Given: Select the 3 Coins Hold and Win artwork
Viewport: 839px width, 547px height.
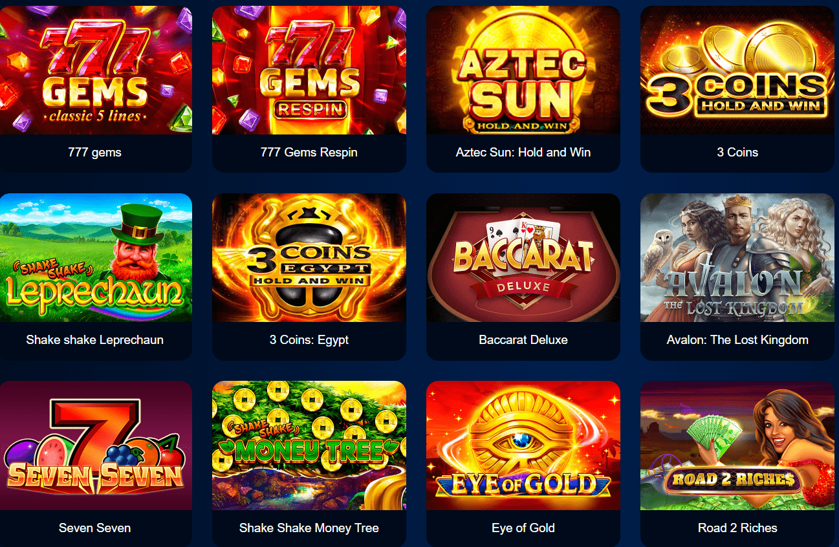Looking at the screenshot, I should tap(737, 70).
